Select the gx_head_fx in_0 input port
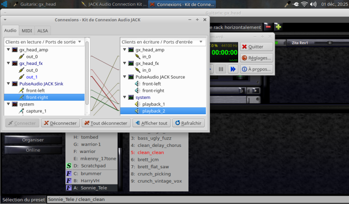This screenshot has height=204, width=349. 147,70
